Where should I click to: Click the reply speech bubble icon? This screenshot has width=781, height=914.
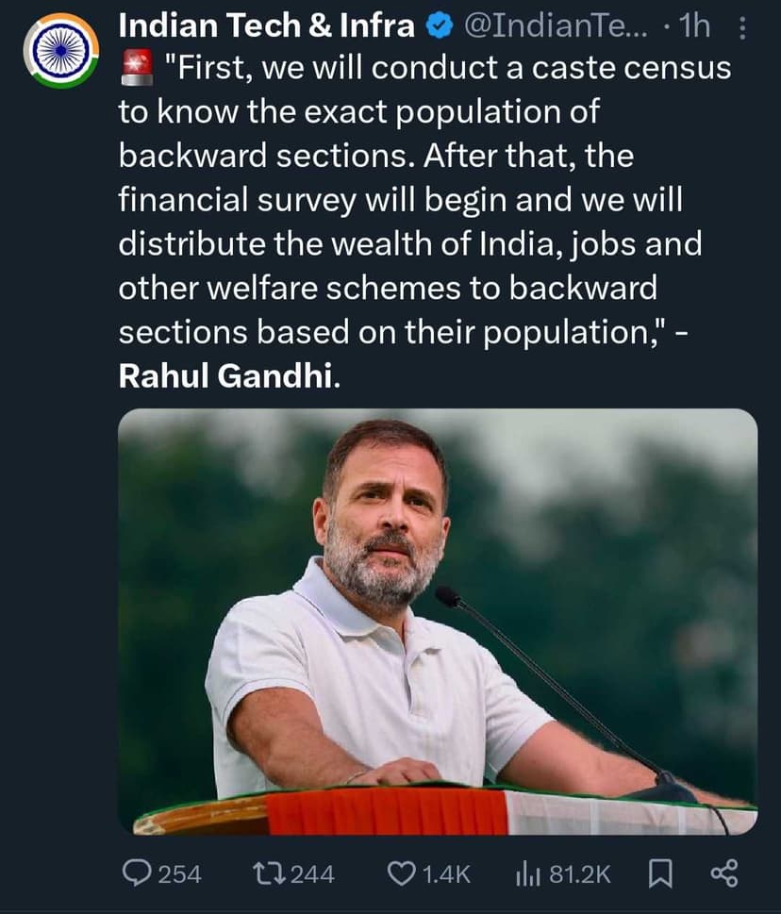click(136, 873)
